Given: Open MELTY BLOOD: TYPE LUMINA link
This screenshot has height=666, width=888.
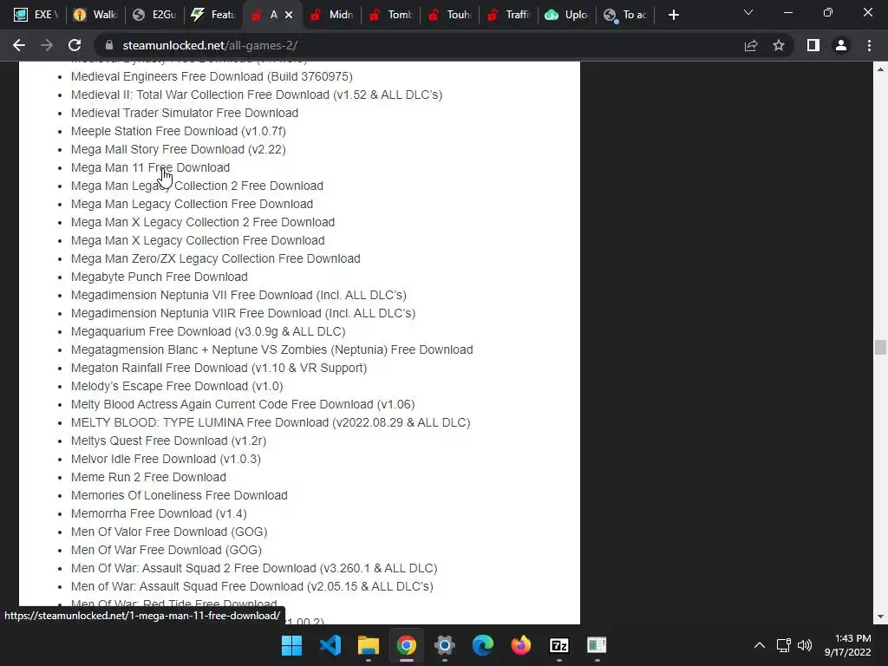Looking at the screenshot, I should 271,422.
